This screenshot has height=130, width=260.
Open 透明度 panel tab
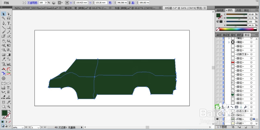[220, 10]
